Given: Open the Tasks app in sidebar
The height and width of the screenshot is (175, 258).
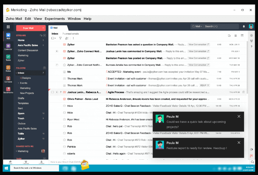Looking at the screenshot, I should 8,58.
